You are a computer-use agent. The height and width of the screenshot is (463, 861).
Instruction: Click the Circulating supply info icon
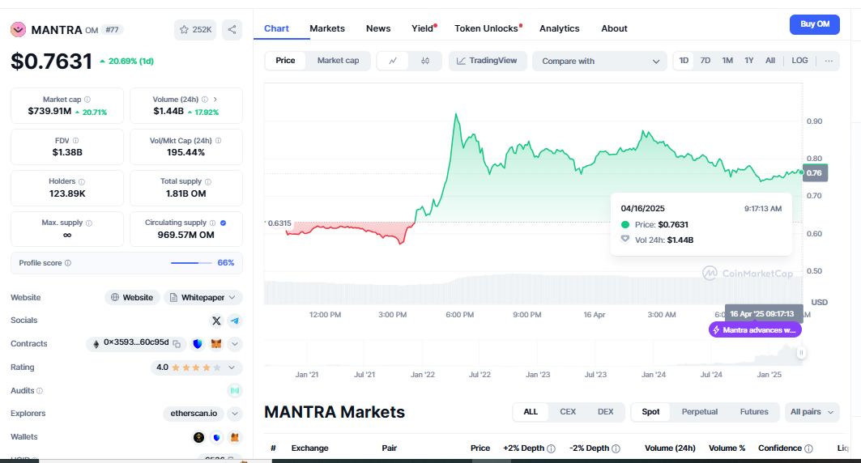coord(212,223)
